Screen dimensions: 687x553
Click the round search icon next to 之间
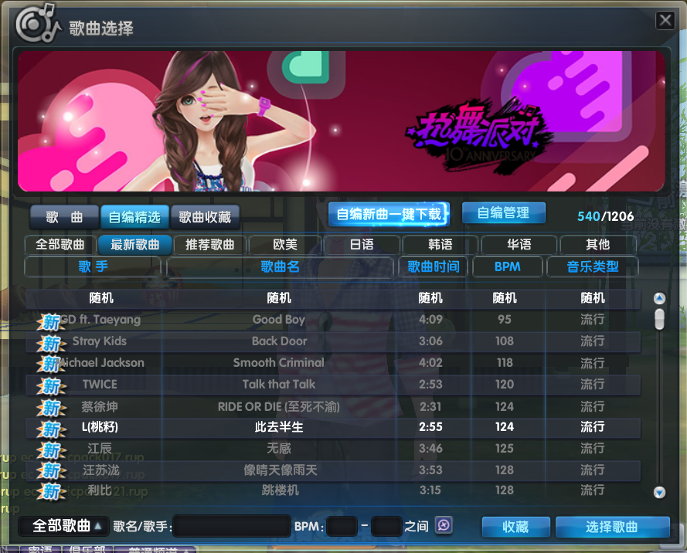444,525
